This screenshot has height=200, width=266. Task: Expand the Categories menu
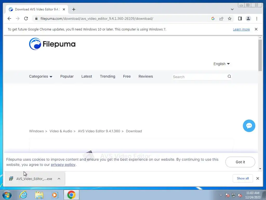41,76
